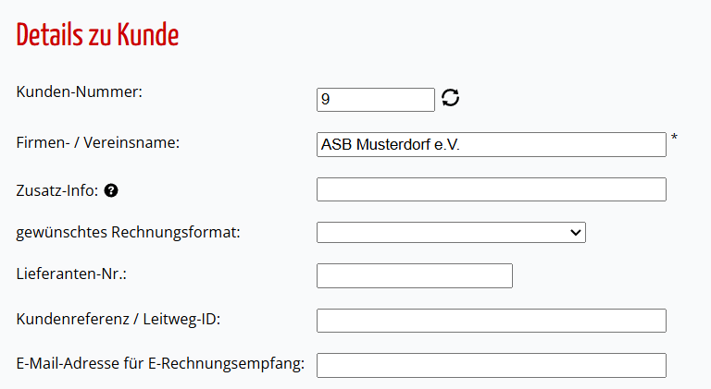
Task: Open the Zusatz-Info help question mark
Action: pos(111,190)
